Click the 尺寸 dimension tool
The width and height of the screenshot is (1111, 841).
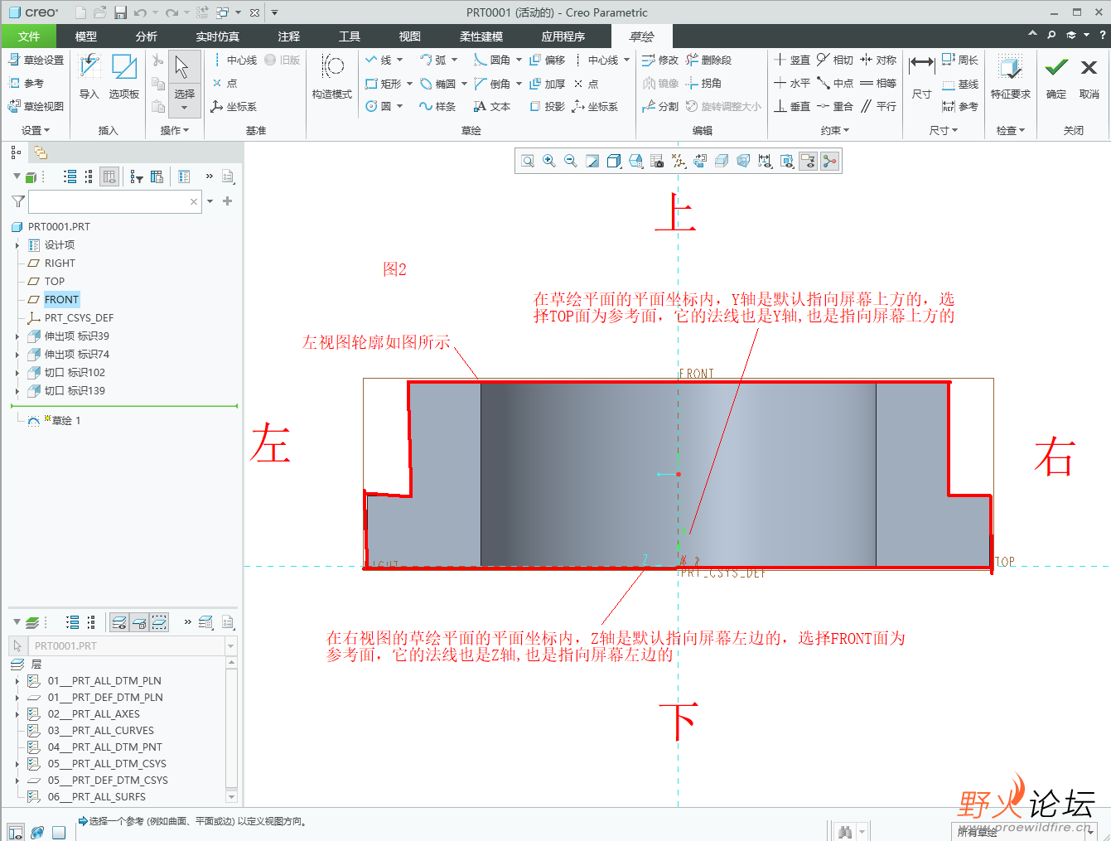tap(921, 76)
